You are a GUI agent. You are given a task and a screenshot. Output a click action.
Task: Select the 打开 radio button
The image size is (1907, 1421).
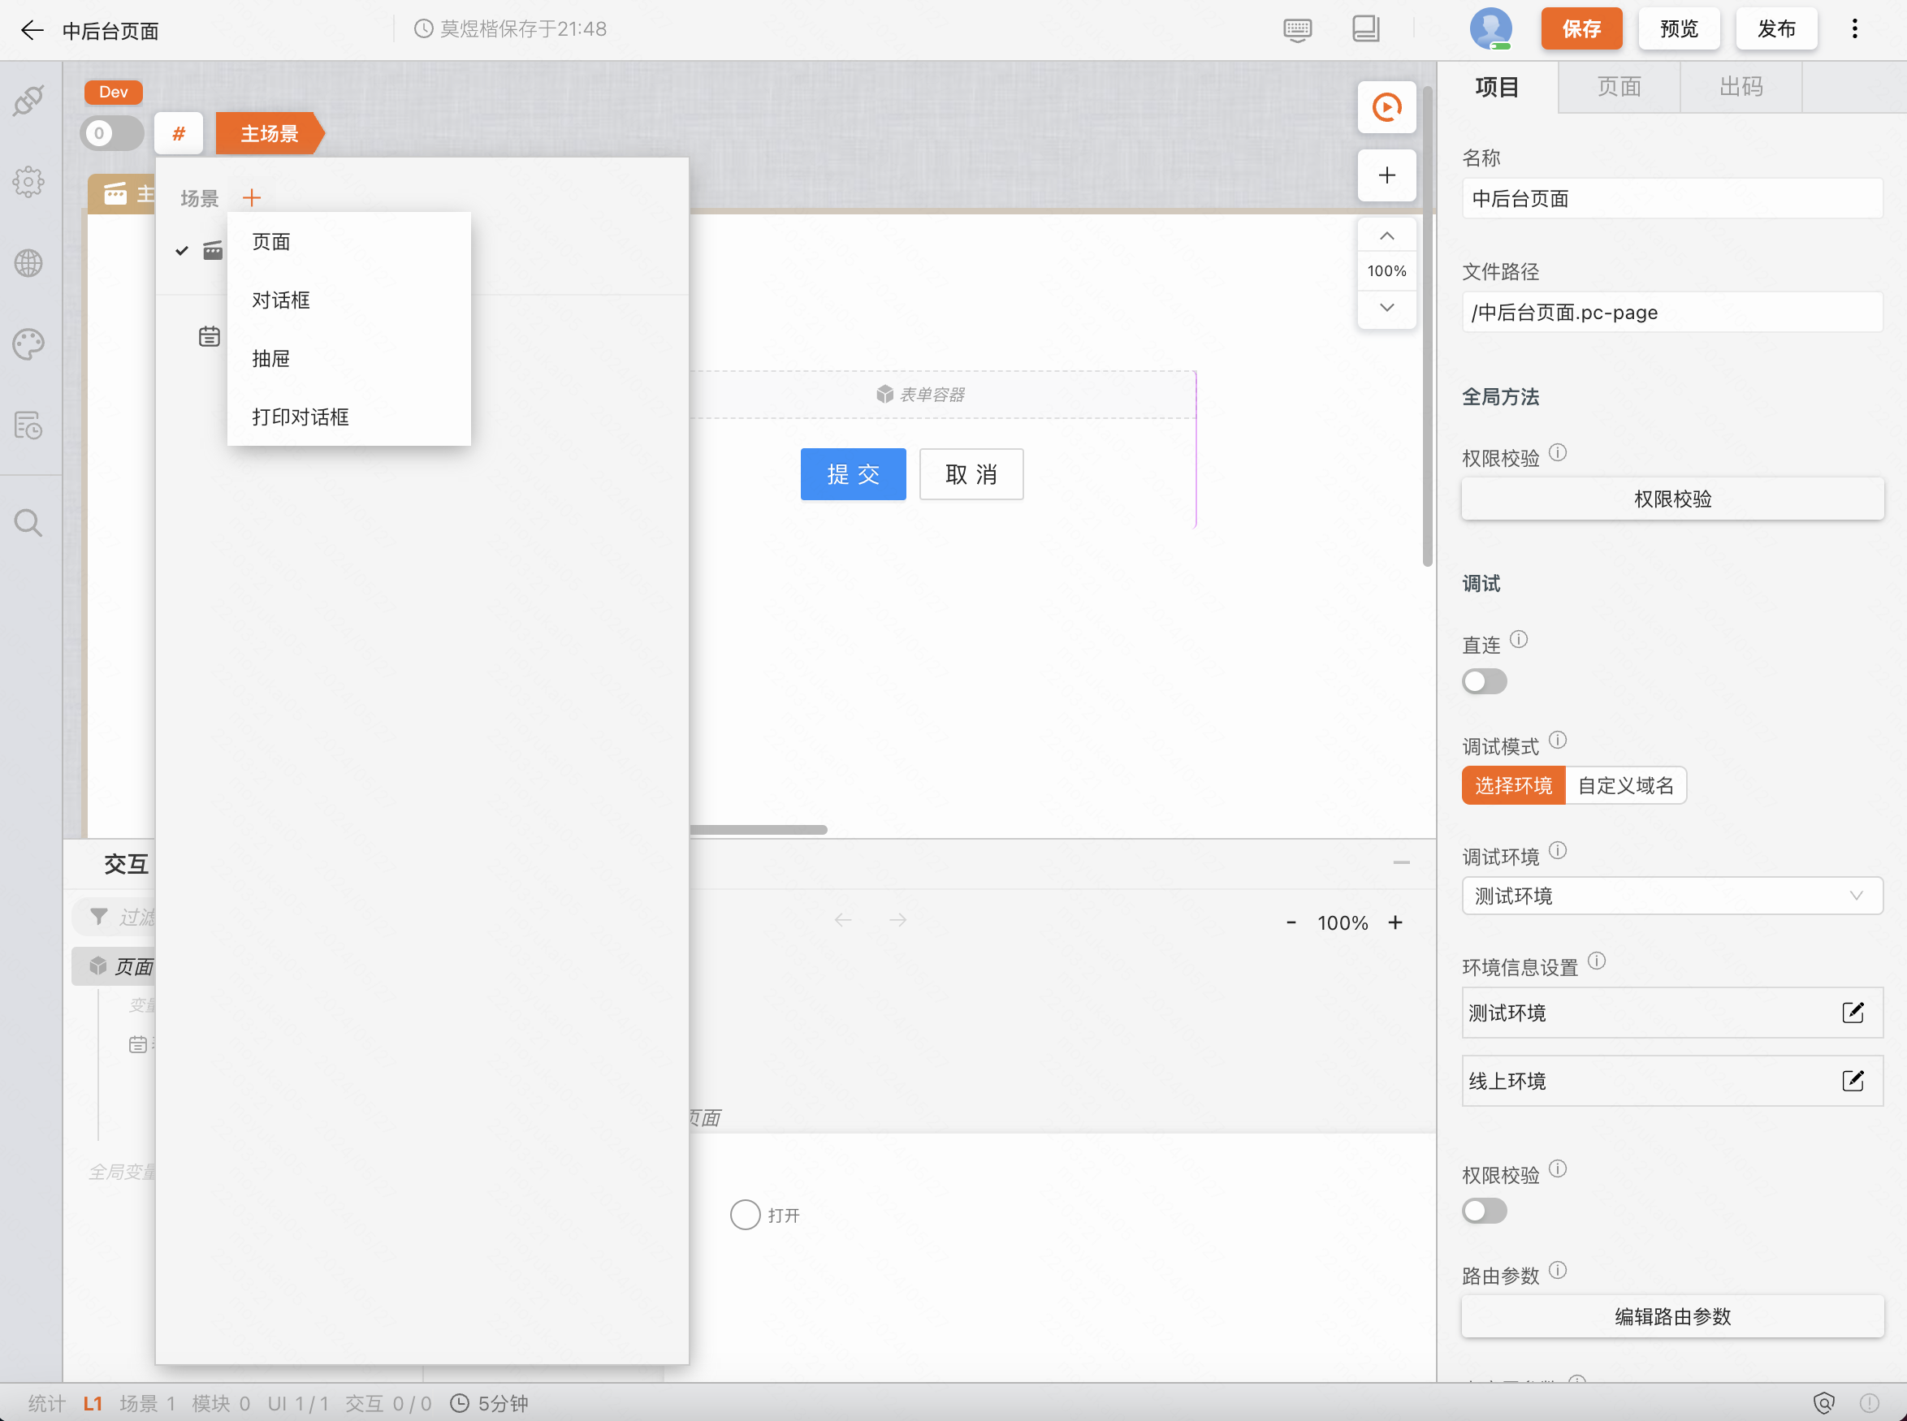click(x=745, y=1215)
